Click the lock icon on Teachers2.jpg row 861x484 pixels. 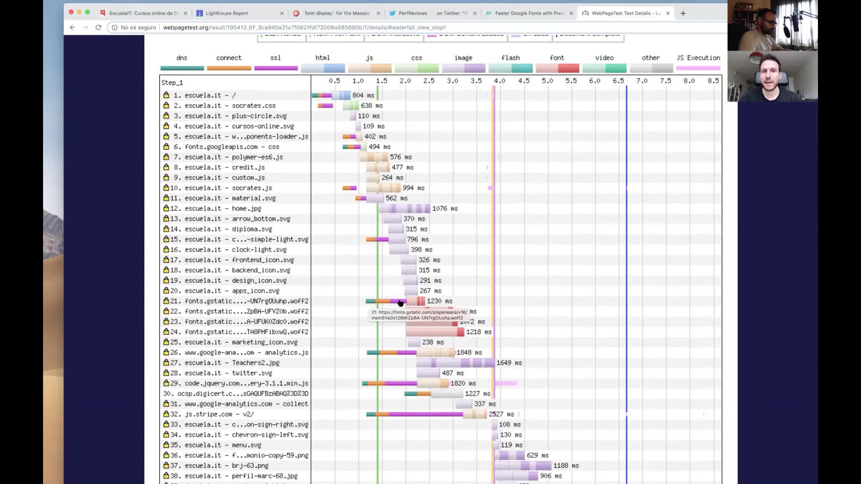pos(166,363)
